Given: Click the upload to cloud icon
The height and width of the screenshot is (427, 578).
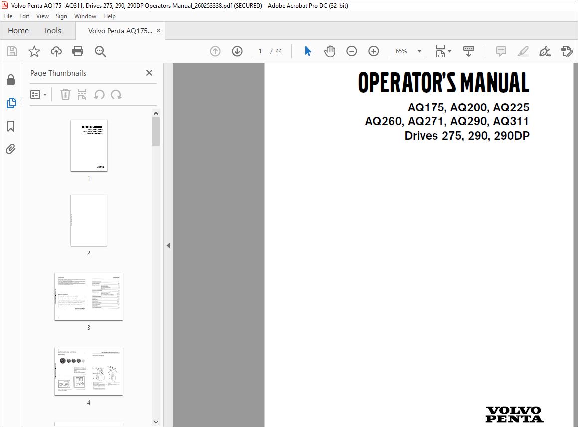Looking at the screenshot, I should (56, 51).
